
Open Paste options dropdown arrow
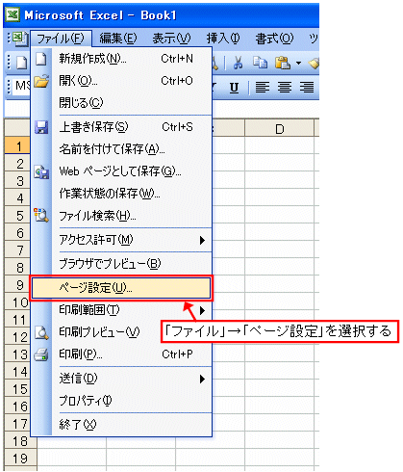click(298, 63)
